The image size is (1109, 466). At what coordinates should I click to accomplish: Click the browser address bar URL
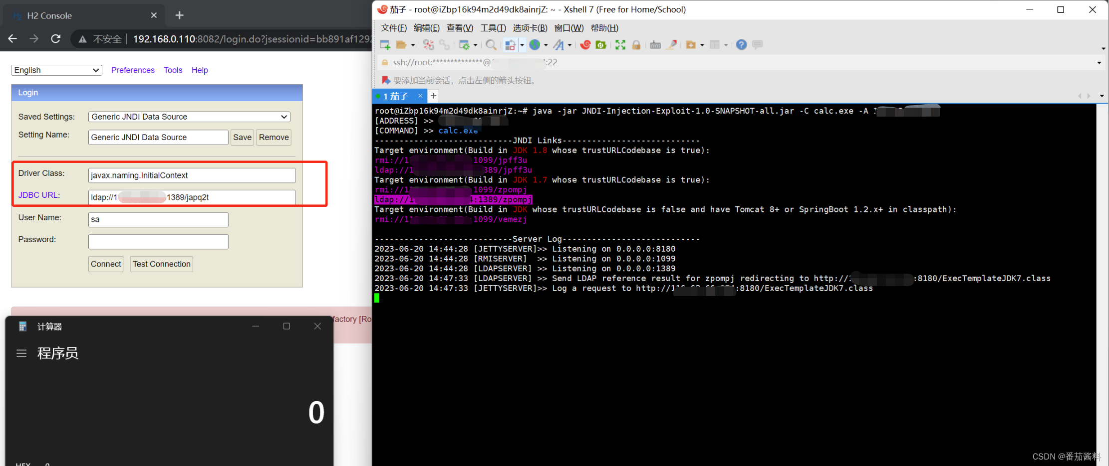point(252,39)
